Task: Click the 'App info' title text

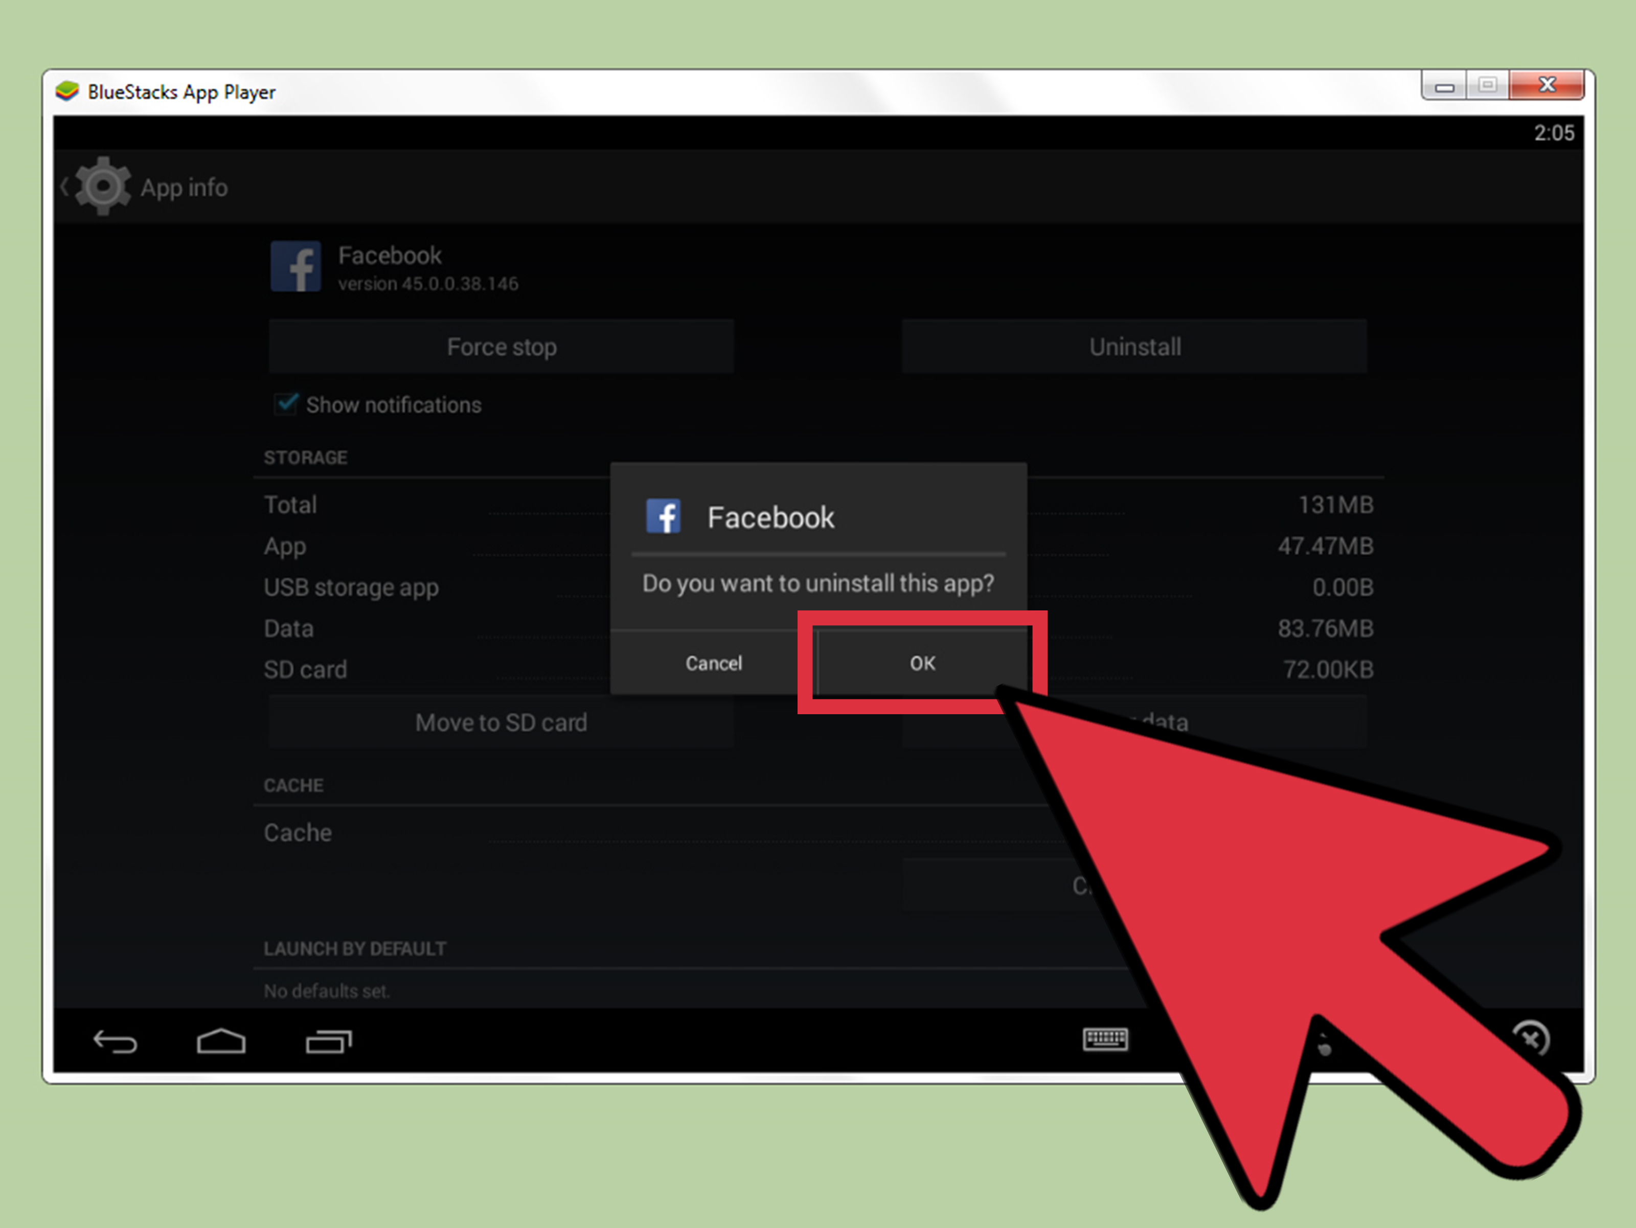Action: [184, 187]
